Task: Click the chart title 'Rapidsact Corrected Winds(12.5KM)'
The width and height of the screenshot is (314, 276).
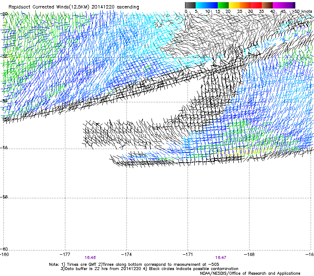Action: coord(49,7)
